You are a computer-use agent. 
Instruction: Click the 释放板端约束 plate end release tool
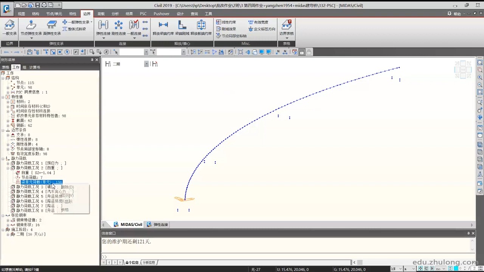[201, 28]
